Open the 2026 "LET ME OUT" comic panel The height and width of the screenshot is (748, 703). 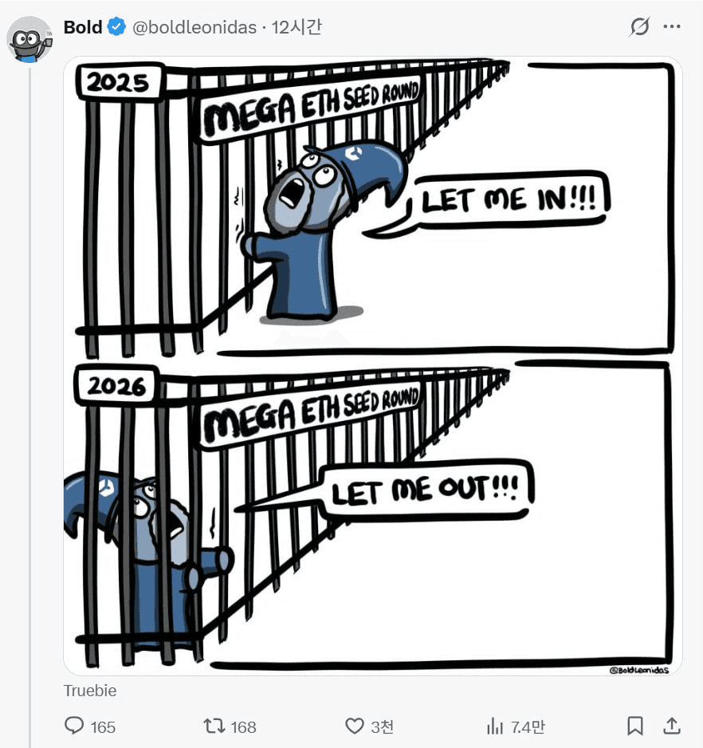[373, 518]
